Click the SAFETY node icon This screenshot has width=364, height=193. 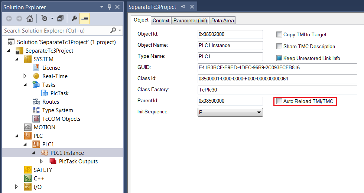pyautogui.click(x=27, y=170)
